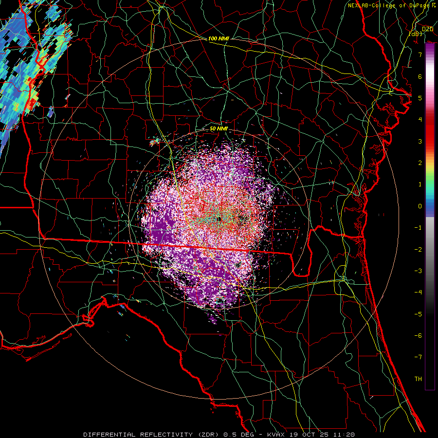Click the 5 value on the color scale
Viewport: 438px width, 438px height.
(420, 98)
